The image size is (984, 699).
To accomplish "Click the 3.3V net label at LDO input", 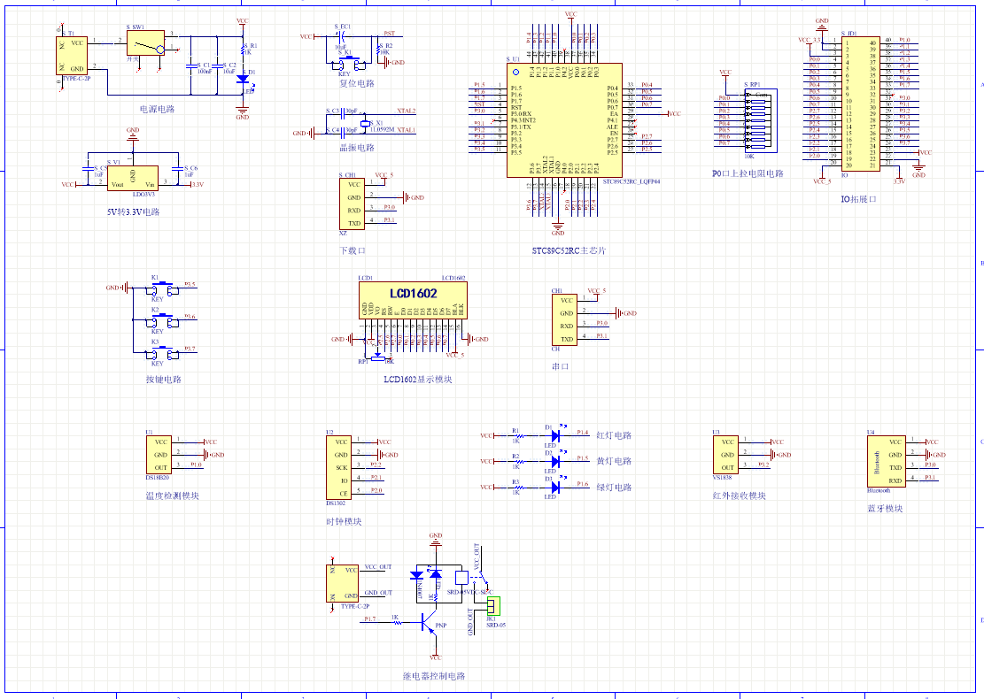I will coord(197,184).
